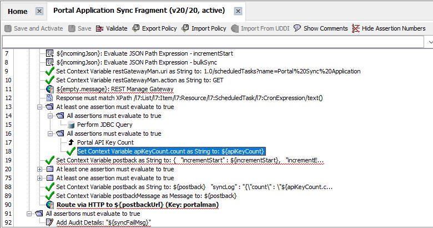Click the Validate toolbar icon

pos(100,28)
